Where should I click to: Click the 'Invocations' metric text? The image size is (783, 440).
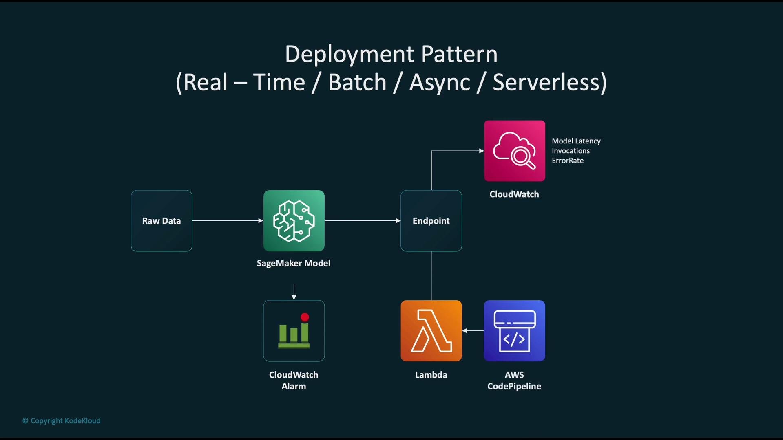pos(571,151)
